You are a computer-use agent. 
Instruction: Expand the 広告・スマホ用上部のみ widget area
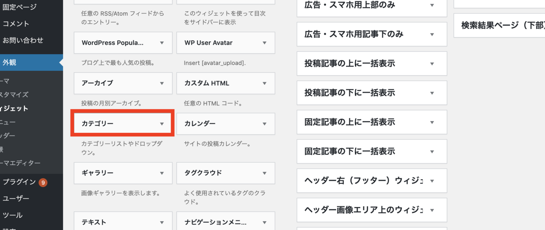point(371,5)
